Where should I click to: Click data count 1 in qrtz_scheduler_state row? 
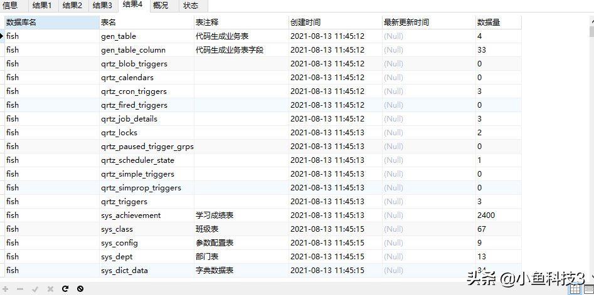[499, 160]
